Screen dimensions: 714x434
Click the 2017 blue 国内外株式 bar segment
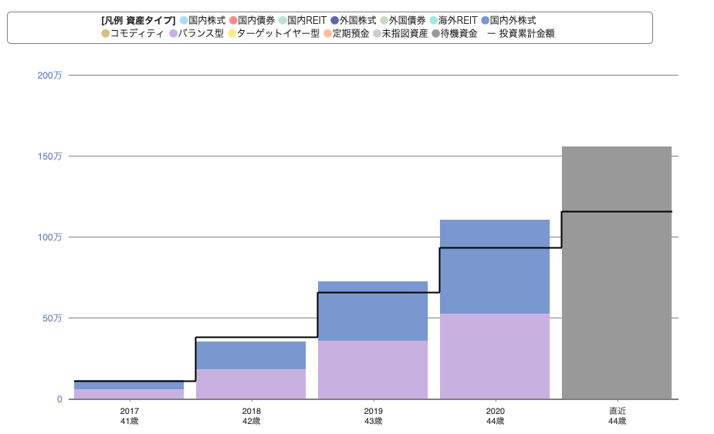click(129, 385)
